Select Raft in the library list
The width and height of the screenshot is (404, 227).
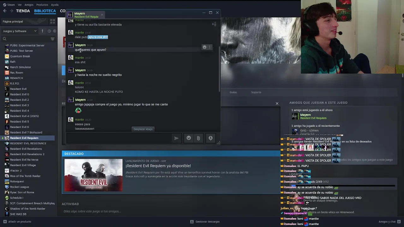click(13, 62)
